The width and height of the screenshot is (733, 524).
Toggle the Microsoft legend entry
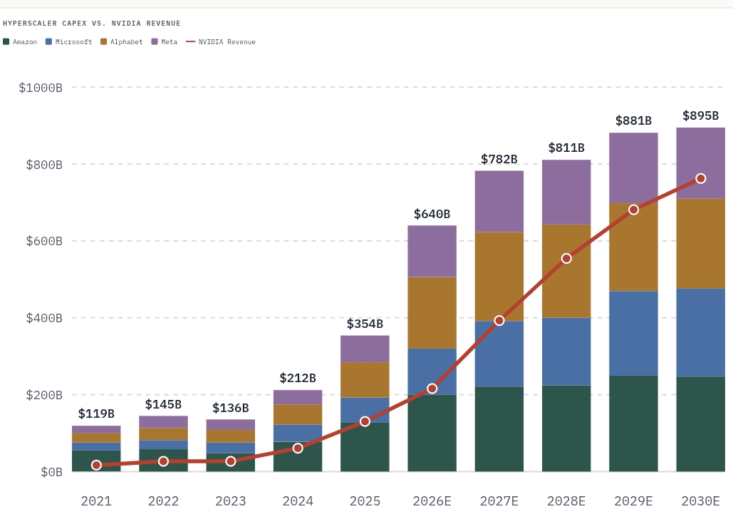(x=68, y=41)
